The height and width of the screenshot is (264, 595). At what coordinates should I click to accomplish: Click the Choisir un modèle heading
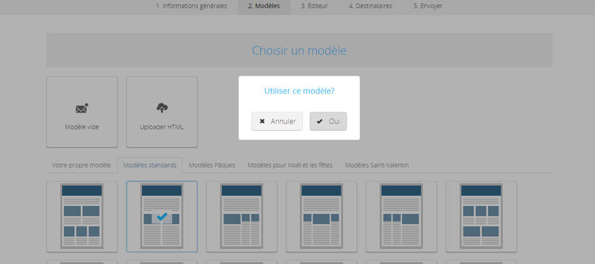[299, 51]
